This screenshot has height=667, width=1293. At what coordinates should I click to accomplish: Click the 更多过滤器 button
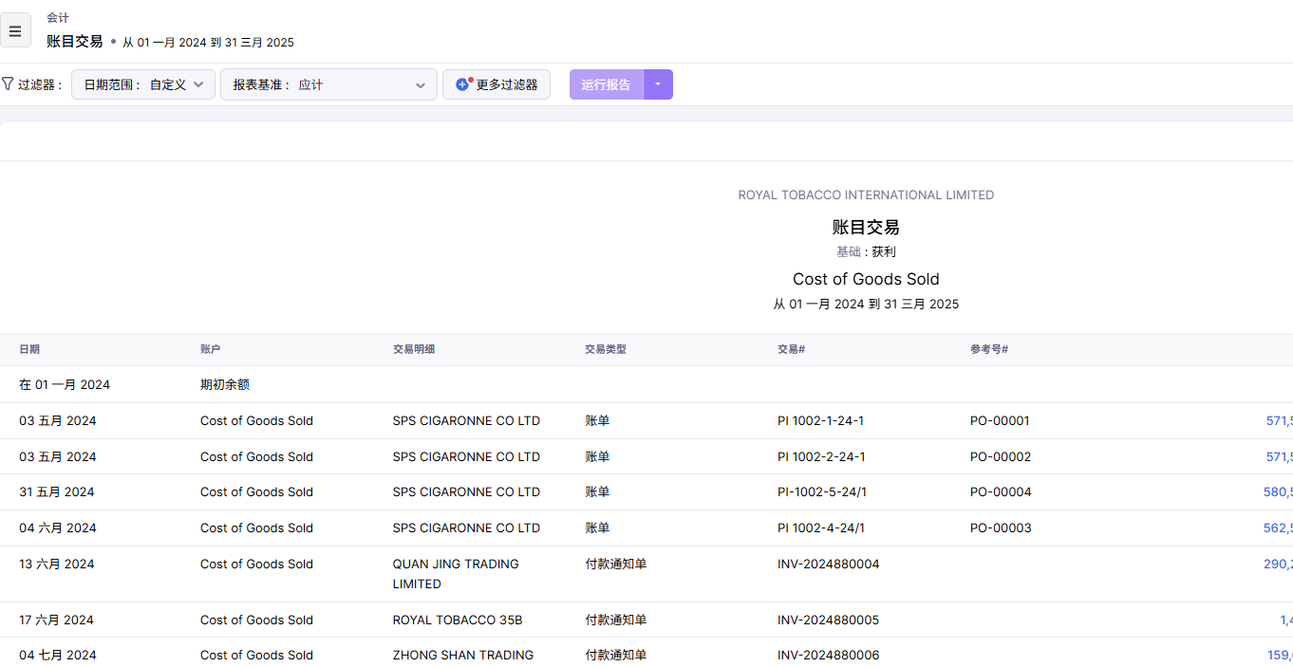tap(497, 84)
